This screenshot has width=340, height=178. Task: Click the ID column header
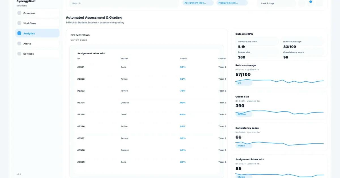pyautogui.click(x=78, y=59)
